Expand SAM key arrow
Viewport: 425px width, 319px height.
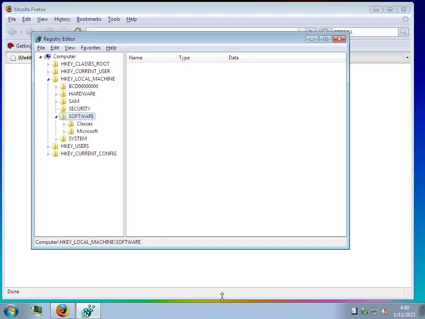(56, 102)
